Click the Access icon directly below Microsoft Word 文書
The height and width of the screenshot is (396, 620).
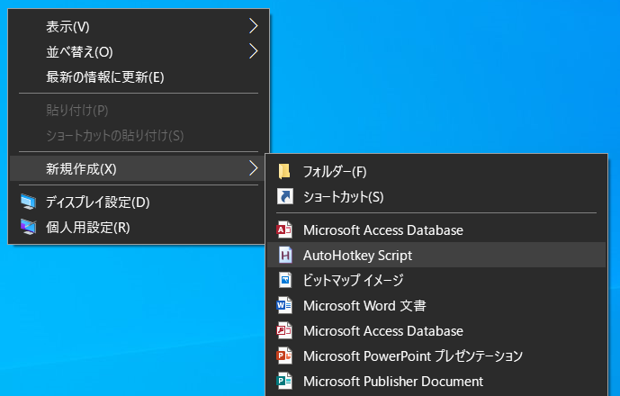(x=284, y=330)
